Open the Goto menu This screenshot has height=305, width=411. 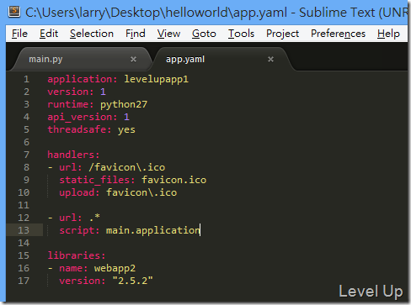pyautogui.click(x=204, y=34)
